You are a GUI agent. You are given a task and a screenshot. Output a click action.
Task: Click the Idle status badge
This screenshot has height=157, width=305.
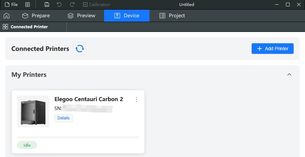click(27, 145)
